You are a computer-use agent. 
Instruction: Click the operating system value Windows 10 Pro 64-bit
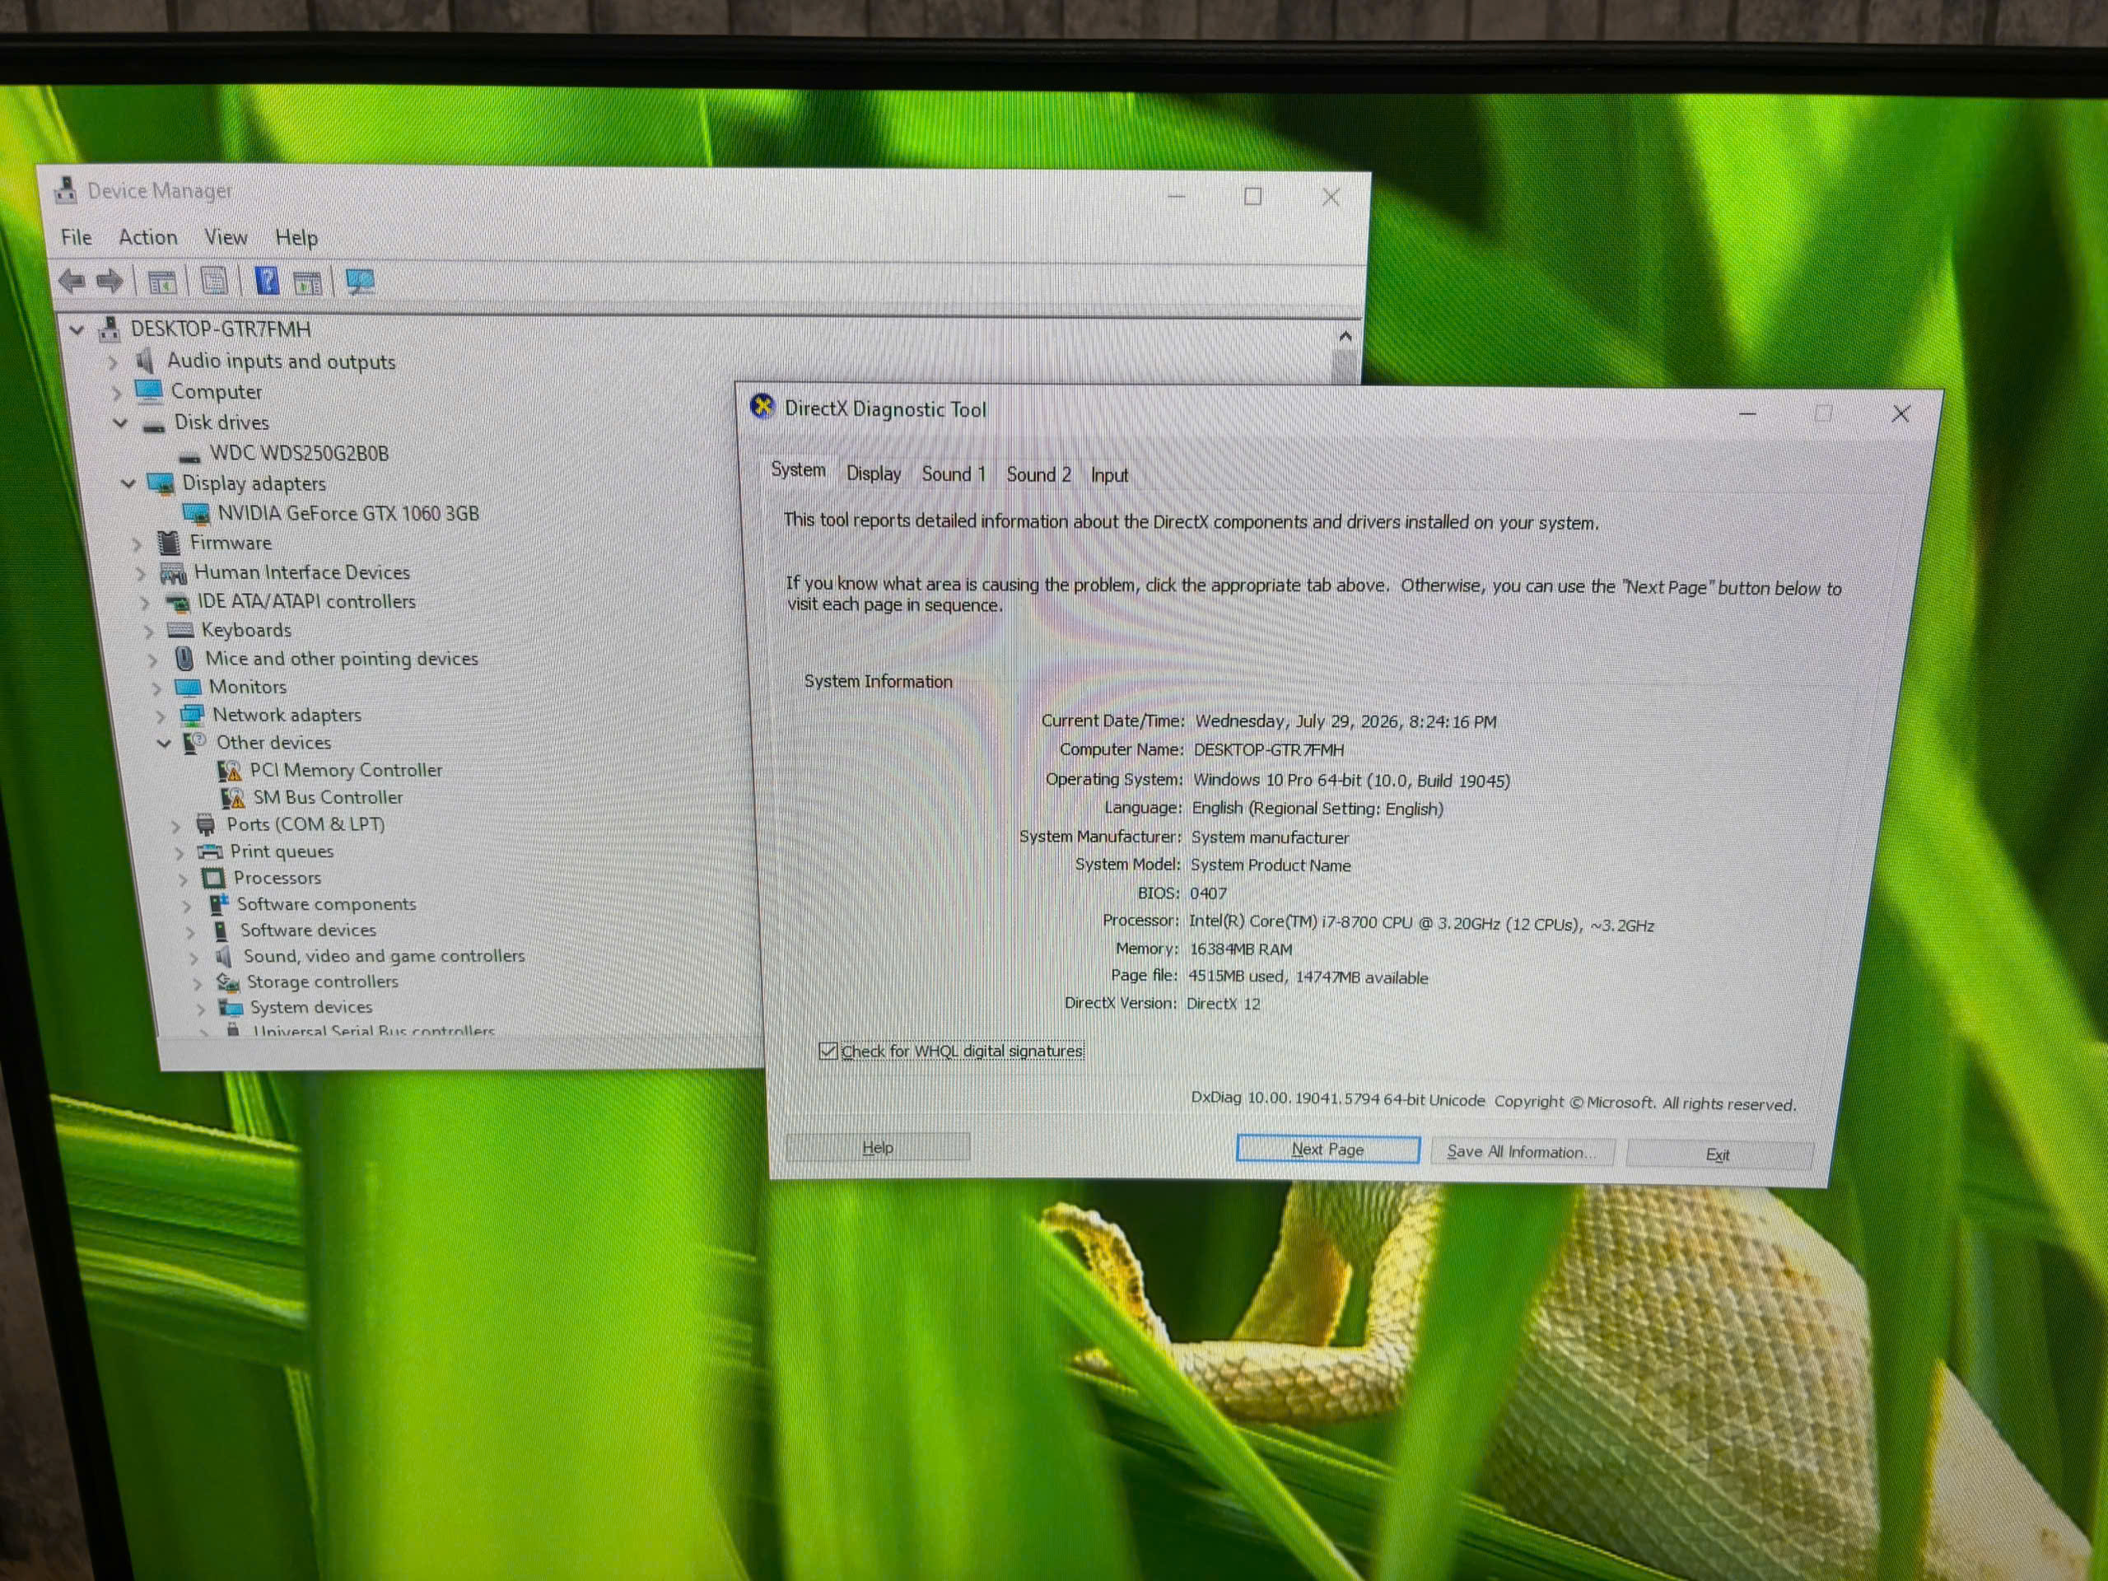click(x=1351, y=781)
